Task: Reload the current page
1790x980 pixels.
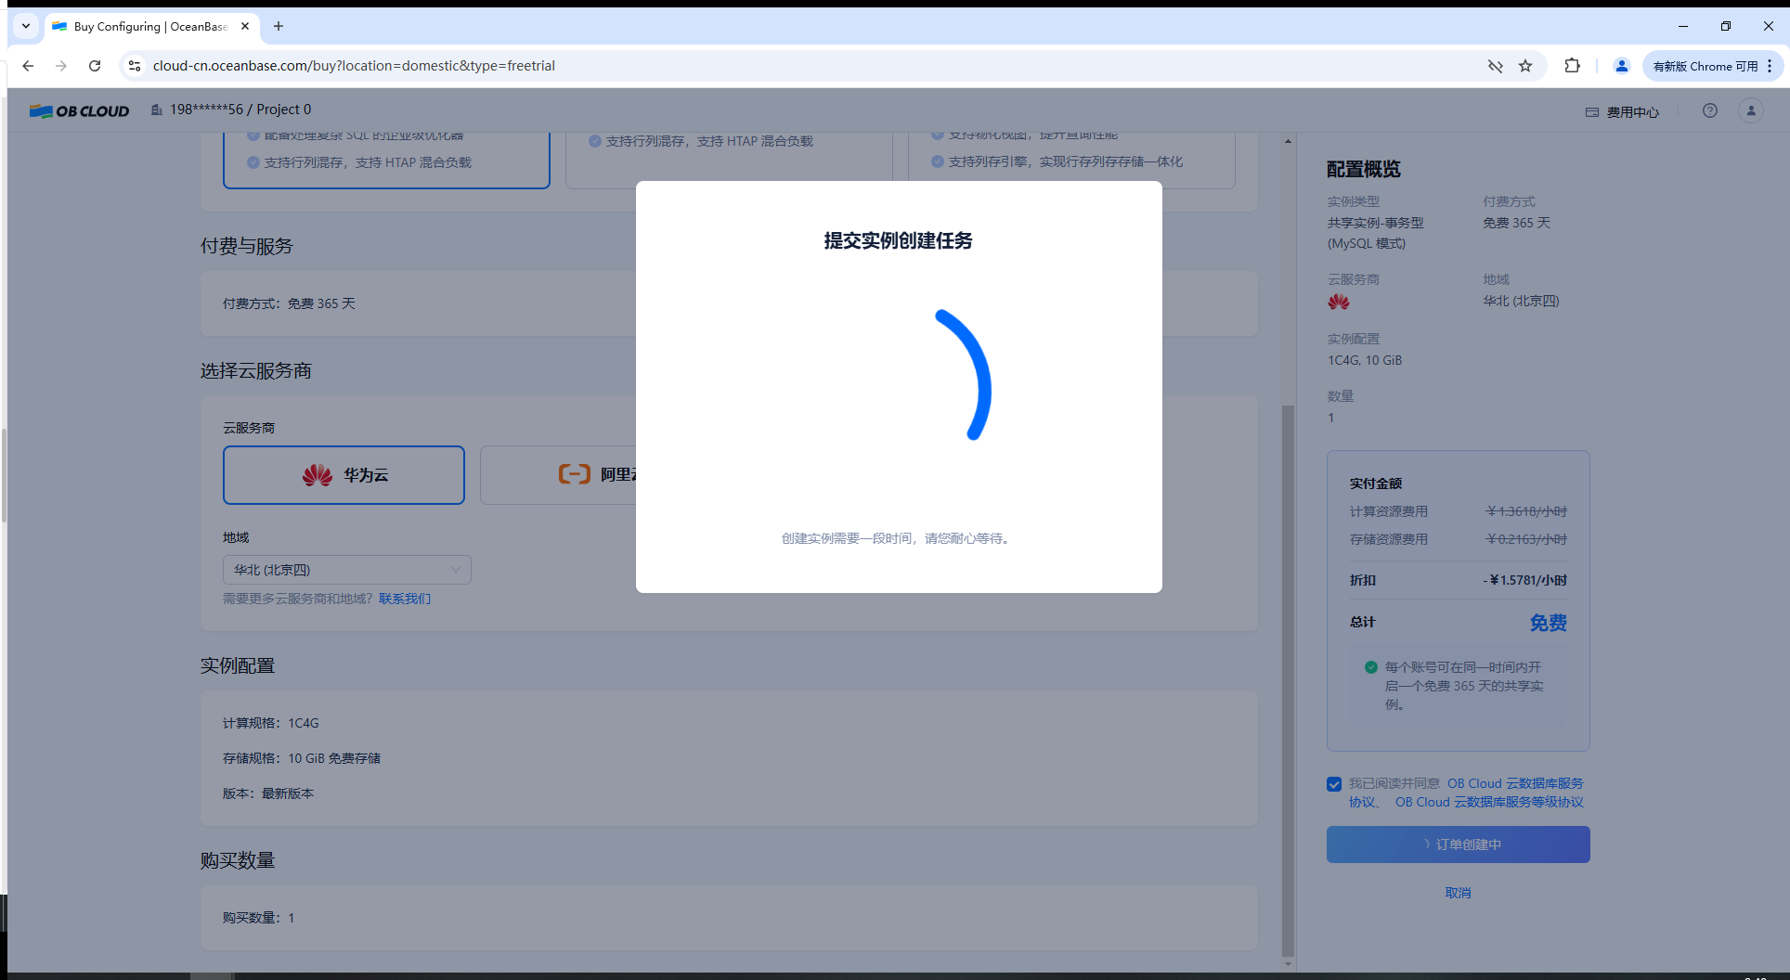Action: click(x=95, y=66)
